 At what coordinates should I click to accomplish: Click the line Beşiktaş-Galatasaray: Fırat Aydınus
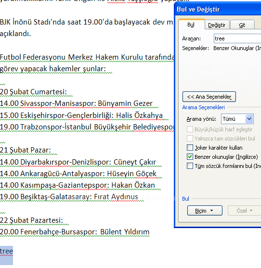click(79, 197)
